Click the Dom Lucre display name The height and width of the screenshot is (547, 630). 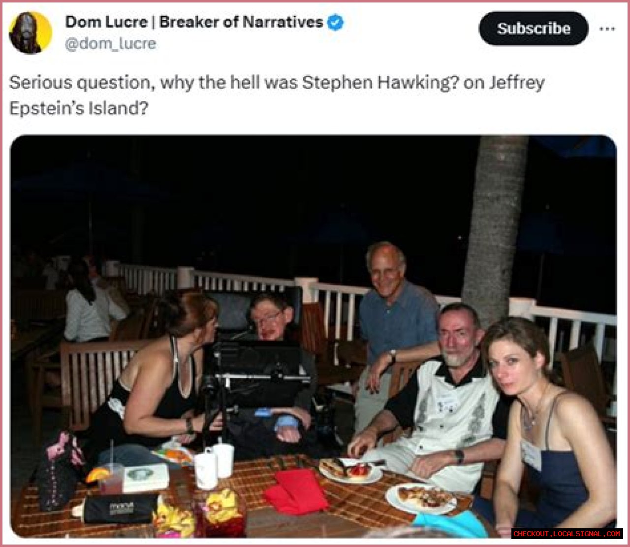click(x=106, y=22)
